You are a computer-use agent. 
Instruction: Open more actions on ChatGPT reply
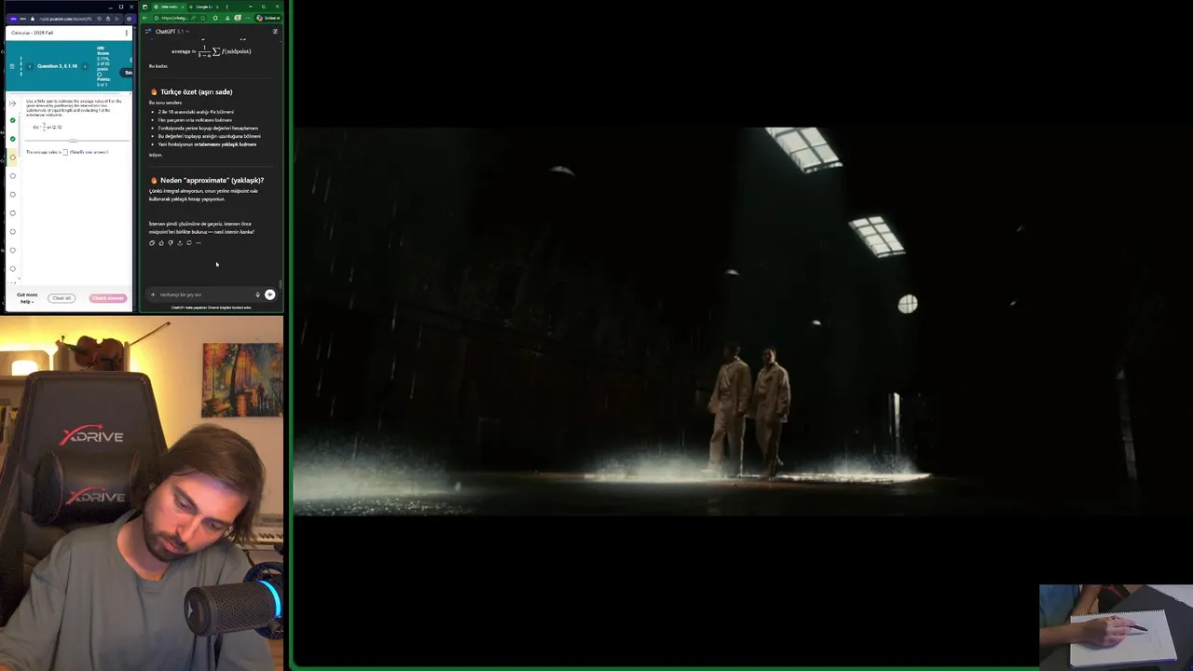pos(199,243)
